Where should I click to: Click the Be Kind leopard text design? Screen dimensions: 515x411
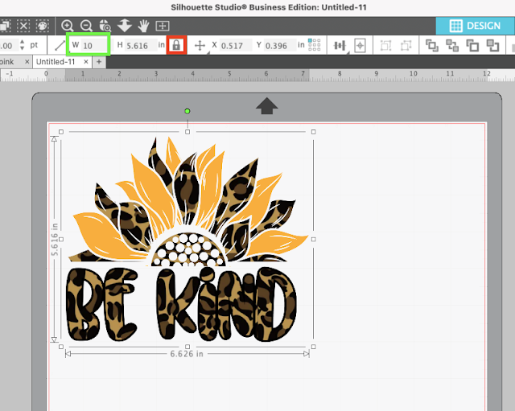coord(182,304)
